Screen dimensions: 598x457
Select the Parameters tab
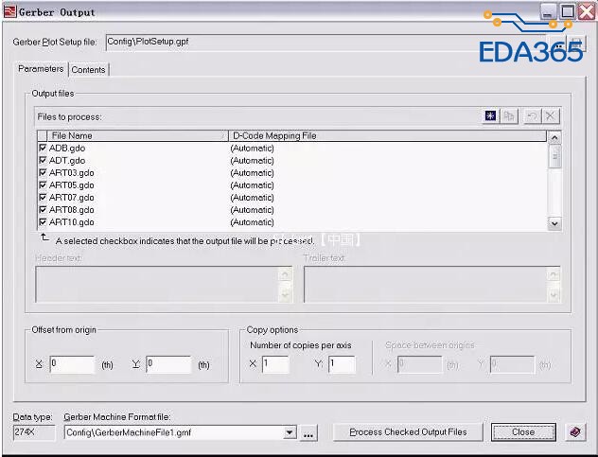42,69
